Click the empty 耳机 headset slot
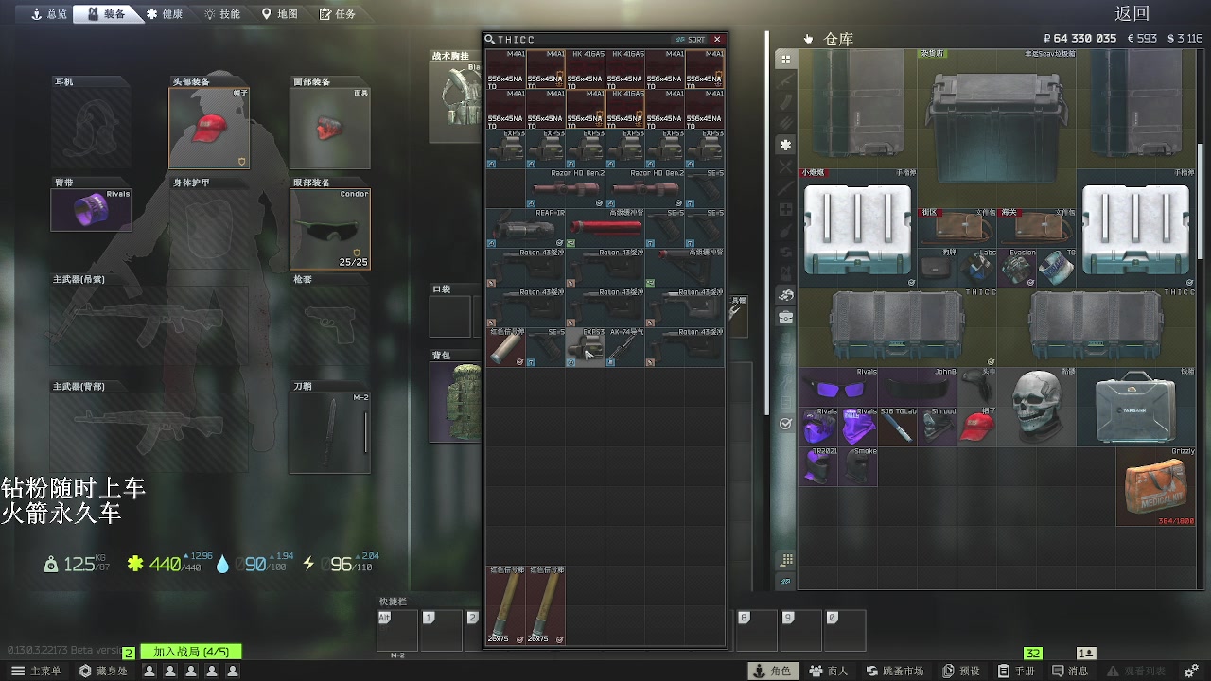This screenshot has width=1211, height=681. pos(92,129)
